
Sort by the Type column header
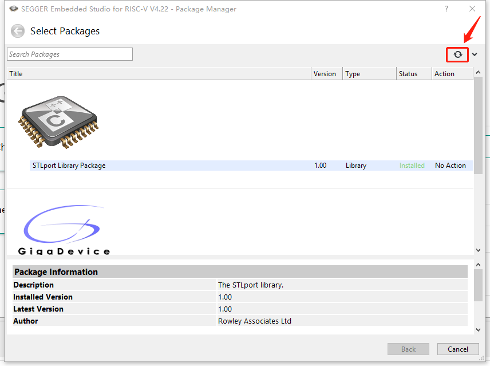369,74
